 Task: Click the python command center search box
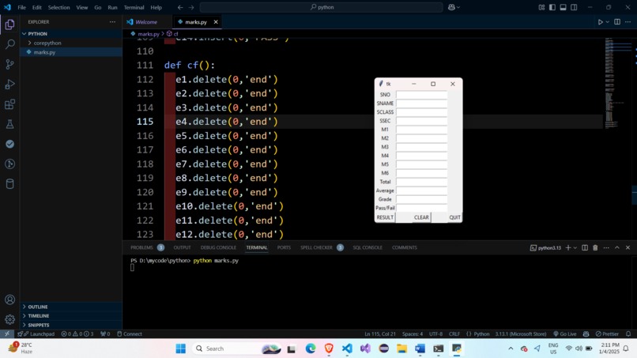click(x=322, y=7)
